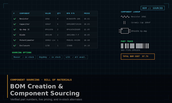Click the 125B value cell
The width and height of the screenshot is (172, 103).
[x=47, y=46]
